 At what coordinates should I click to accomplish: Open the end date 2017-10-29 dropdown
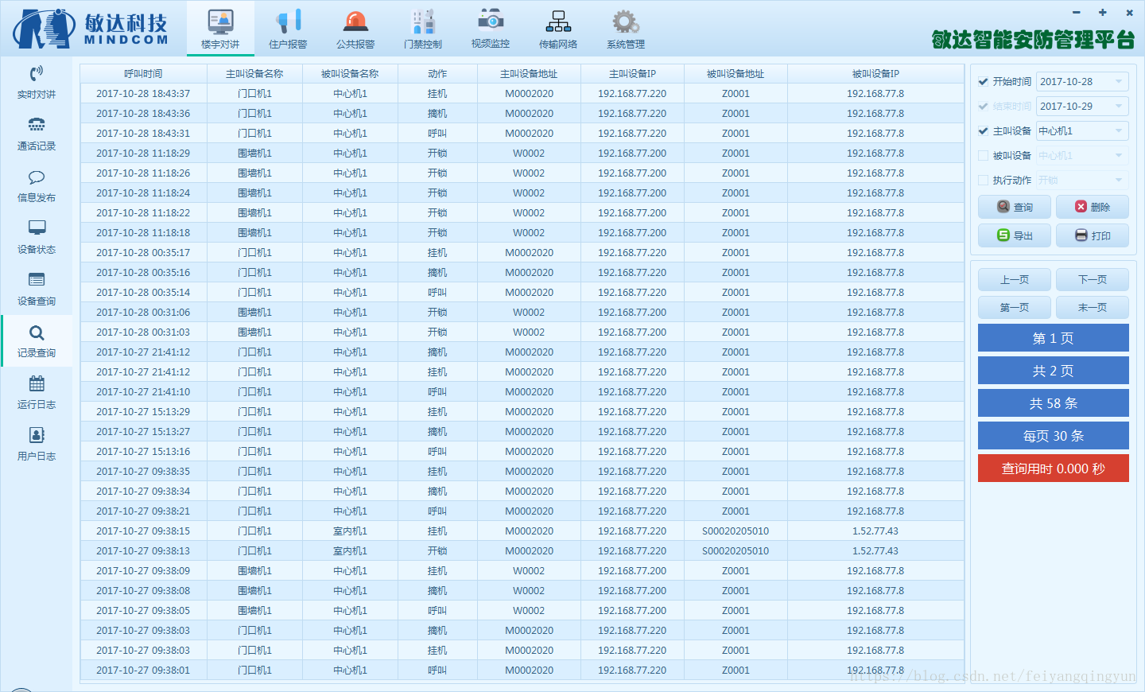point(1082,106)
